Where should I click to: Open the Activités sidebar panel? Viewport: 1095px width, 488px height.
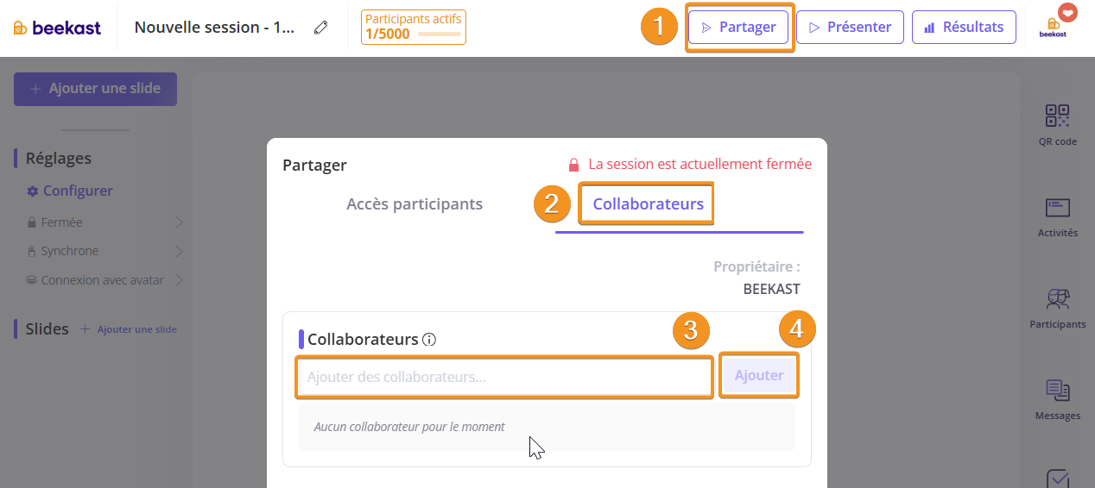(x=1057, y=216)
